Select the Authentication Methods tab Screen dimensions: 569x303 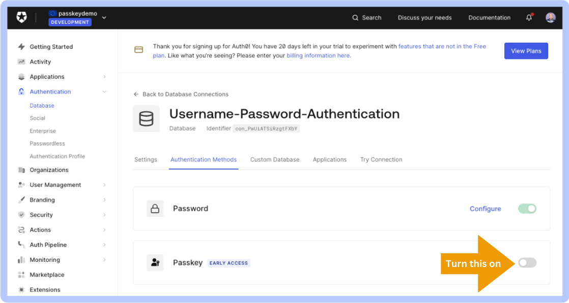204,160
